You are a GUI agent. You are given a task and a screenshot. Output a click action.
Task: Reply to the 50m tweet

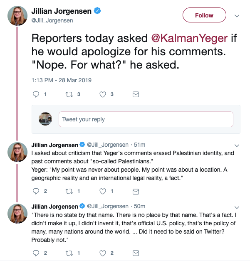(x=36, y=252)
